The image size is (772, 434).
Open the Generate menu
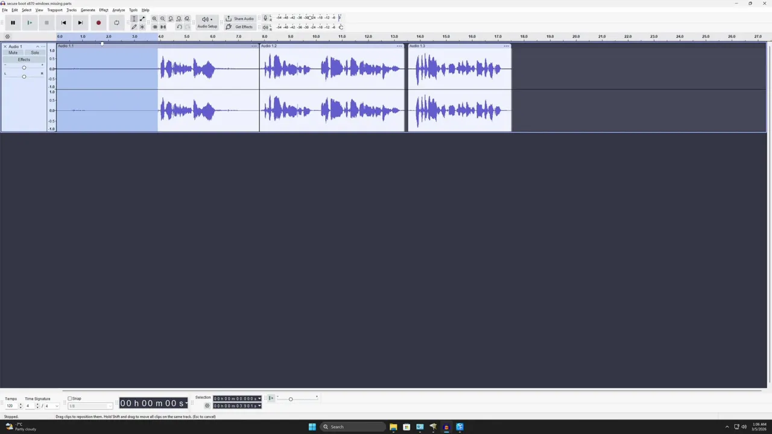[87, 10]
